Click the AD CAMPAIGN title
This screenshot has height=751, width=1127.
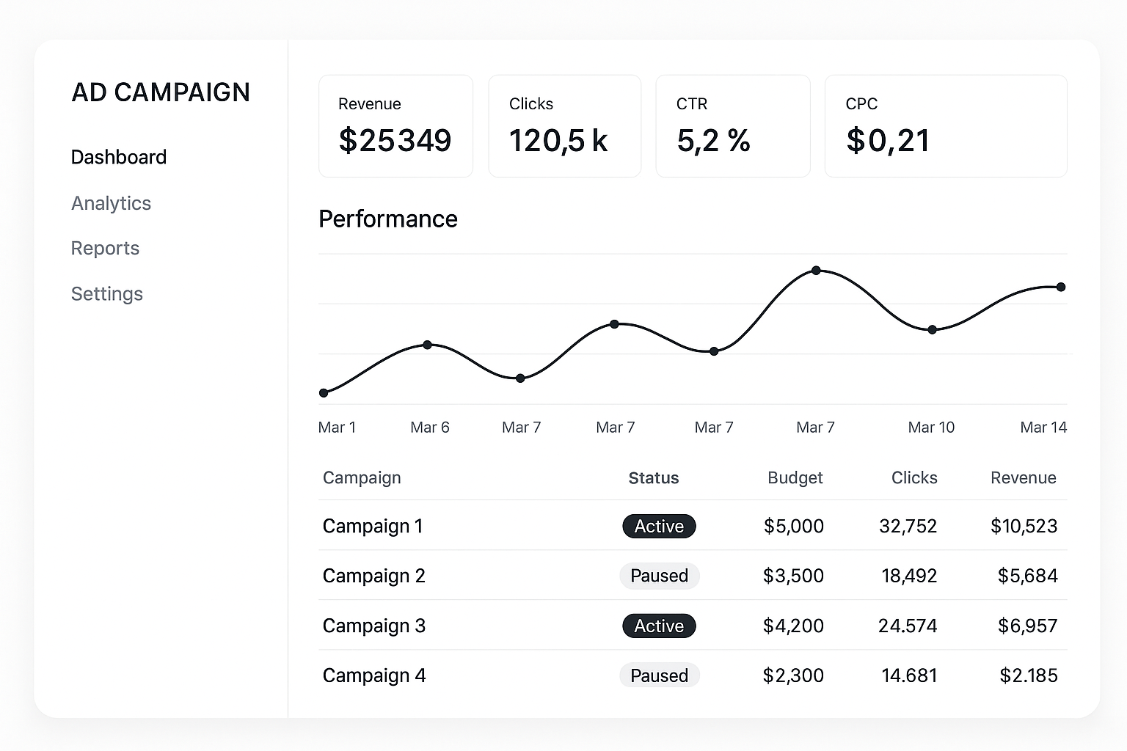[x=161, y=92]
